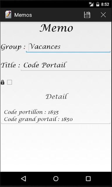Viewport: 112px width, 187px height.
Task: Tap the battery charging status icon
Action: click(x=98, y=4)
